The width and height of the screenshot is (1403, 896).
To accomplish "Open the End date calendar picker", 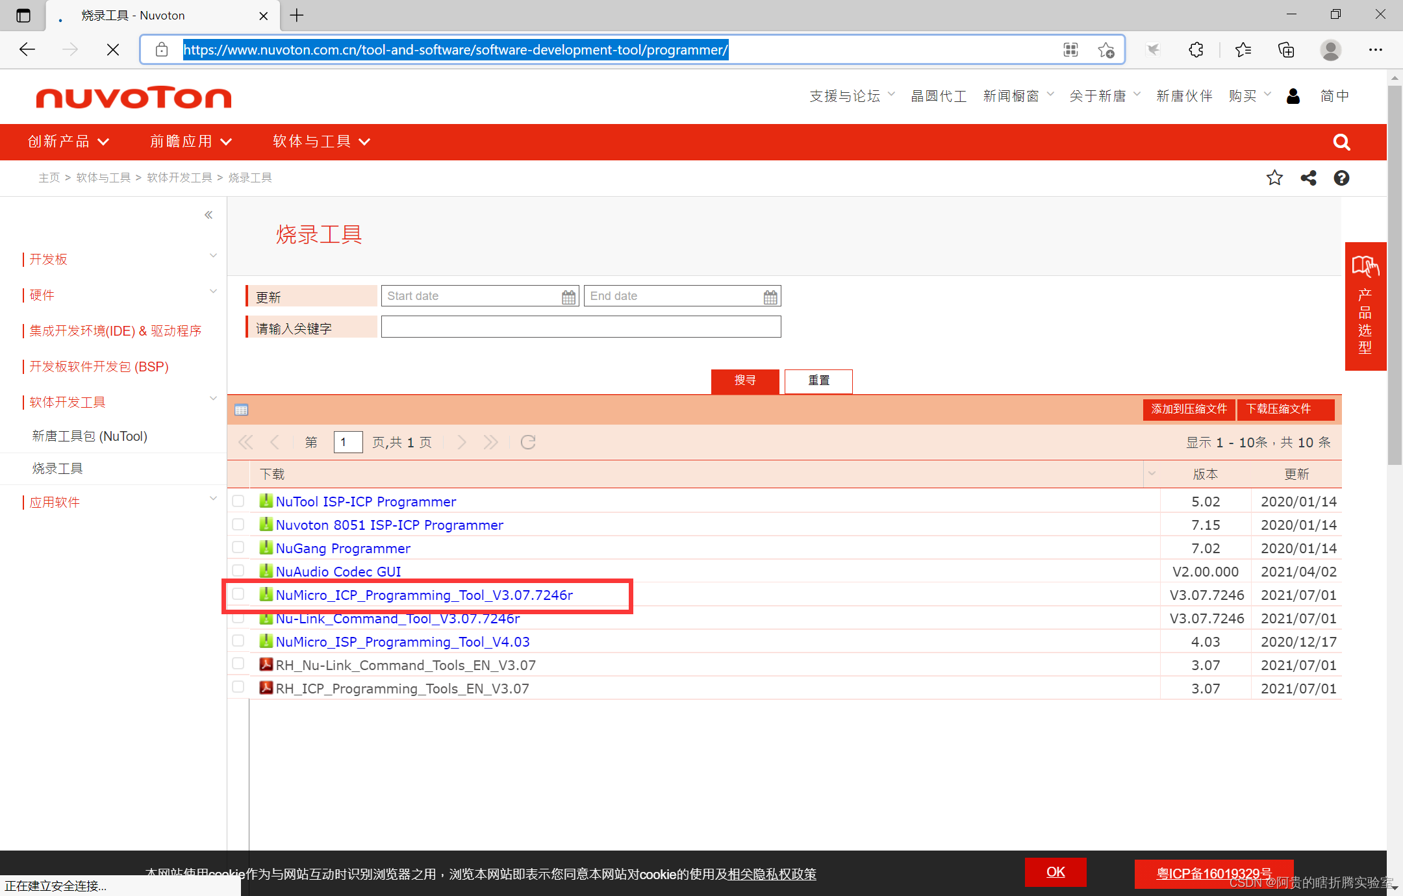I will point(770,297).
